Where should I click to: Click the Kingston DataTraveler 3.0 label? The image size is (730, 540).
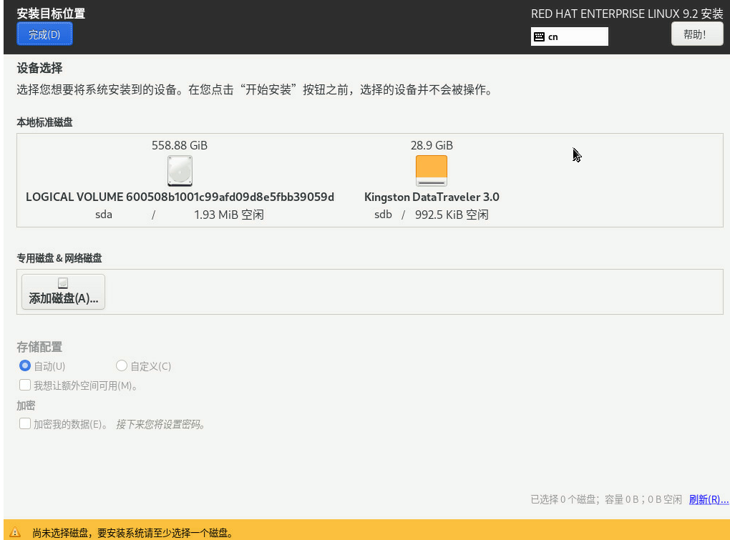click(432, 197)
